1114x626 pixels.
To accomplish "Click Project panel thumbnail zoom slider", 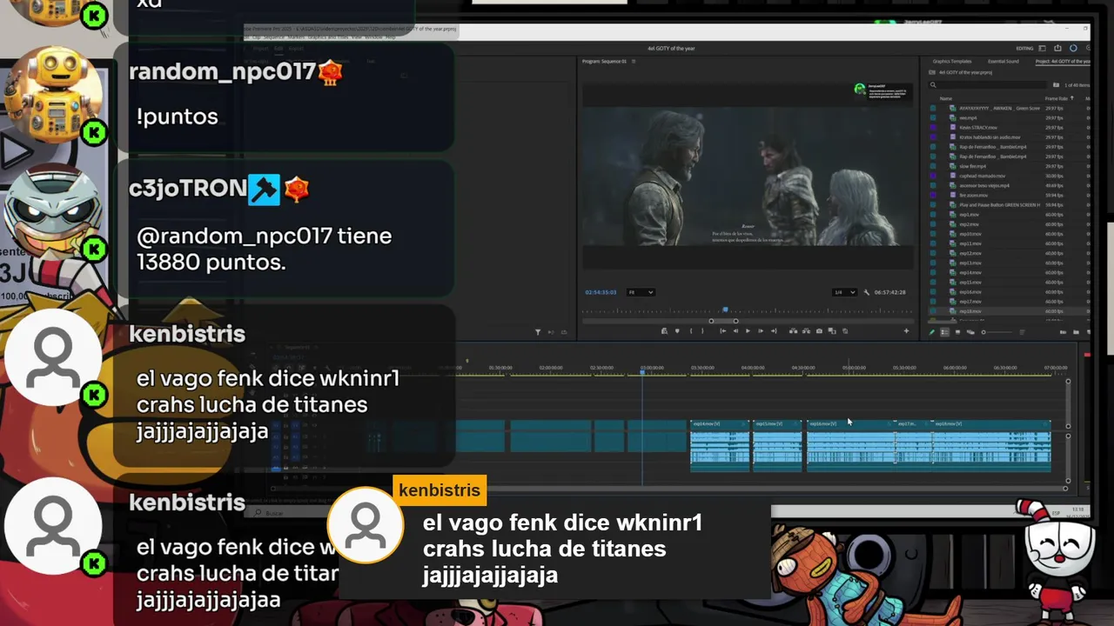I will pos(997,332).
